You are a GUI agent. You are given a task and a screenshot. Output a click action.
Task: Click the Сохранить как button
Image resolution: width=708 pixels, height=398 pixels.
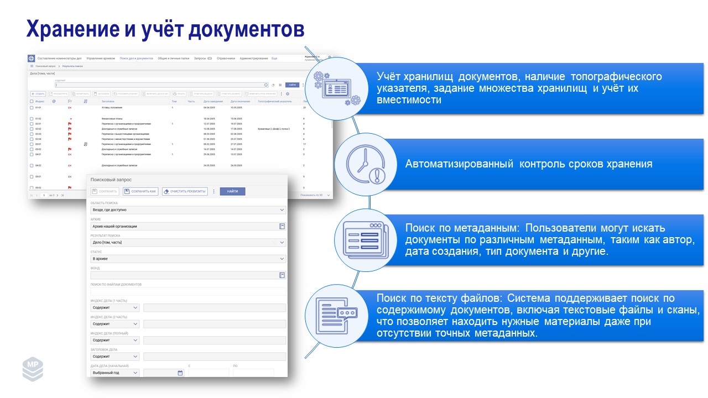(140, 191)
